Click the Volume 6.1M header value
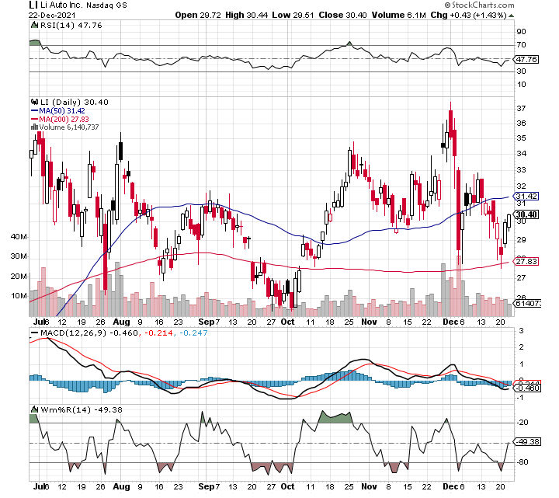 click(x=398, y=15)
